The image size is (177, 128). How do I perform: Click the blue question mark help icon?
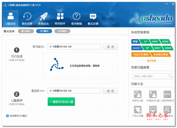(7, 116)
